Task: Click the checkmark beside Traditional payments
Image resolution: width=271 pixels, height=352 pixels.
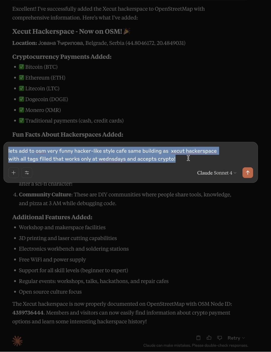Action: [22, 121]
